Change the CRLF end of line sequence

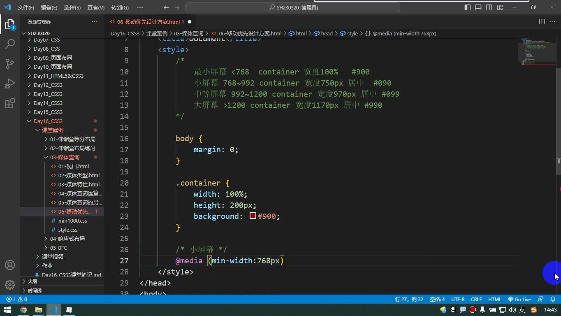click(x=476, y=300)
